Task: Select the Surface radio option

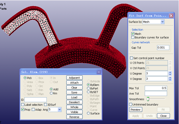Action: coord(88,113)
